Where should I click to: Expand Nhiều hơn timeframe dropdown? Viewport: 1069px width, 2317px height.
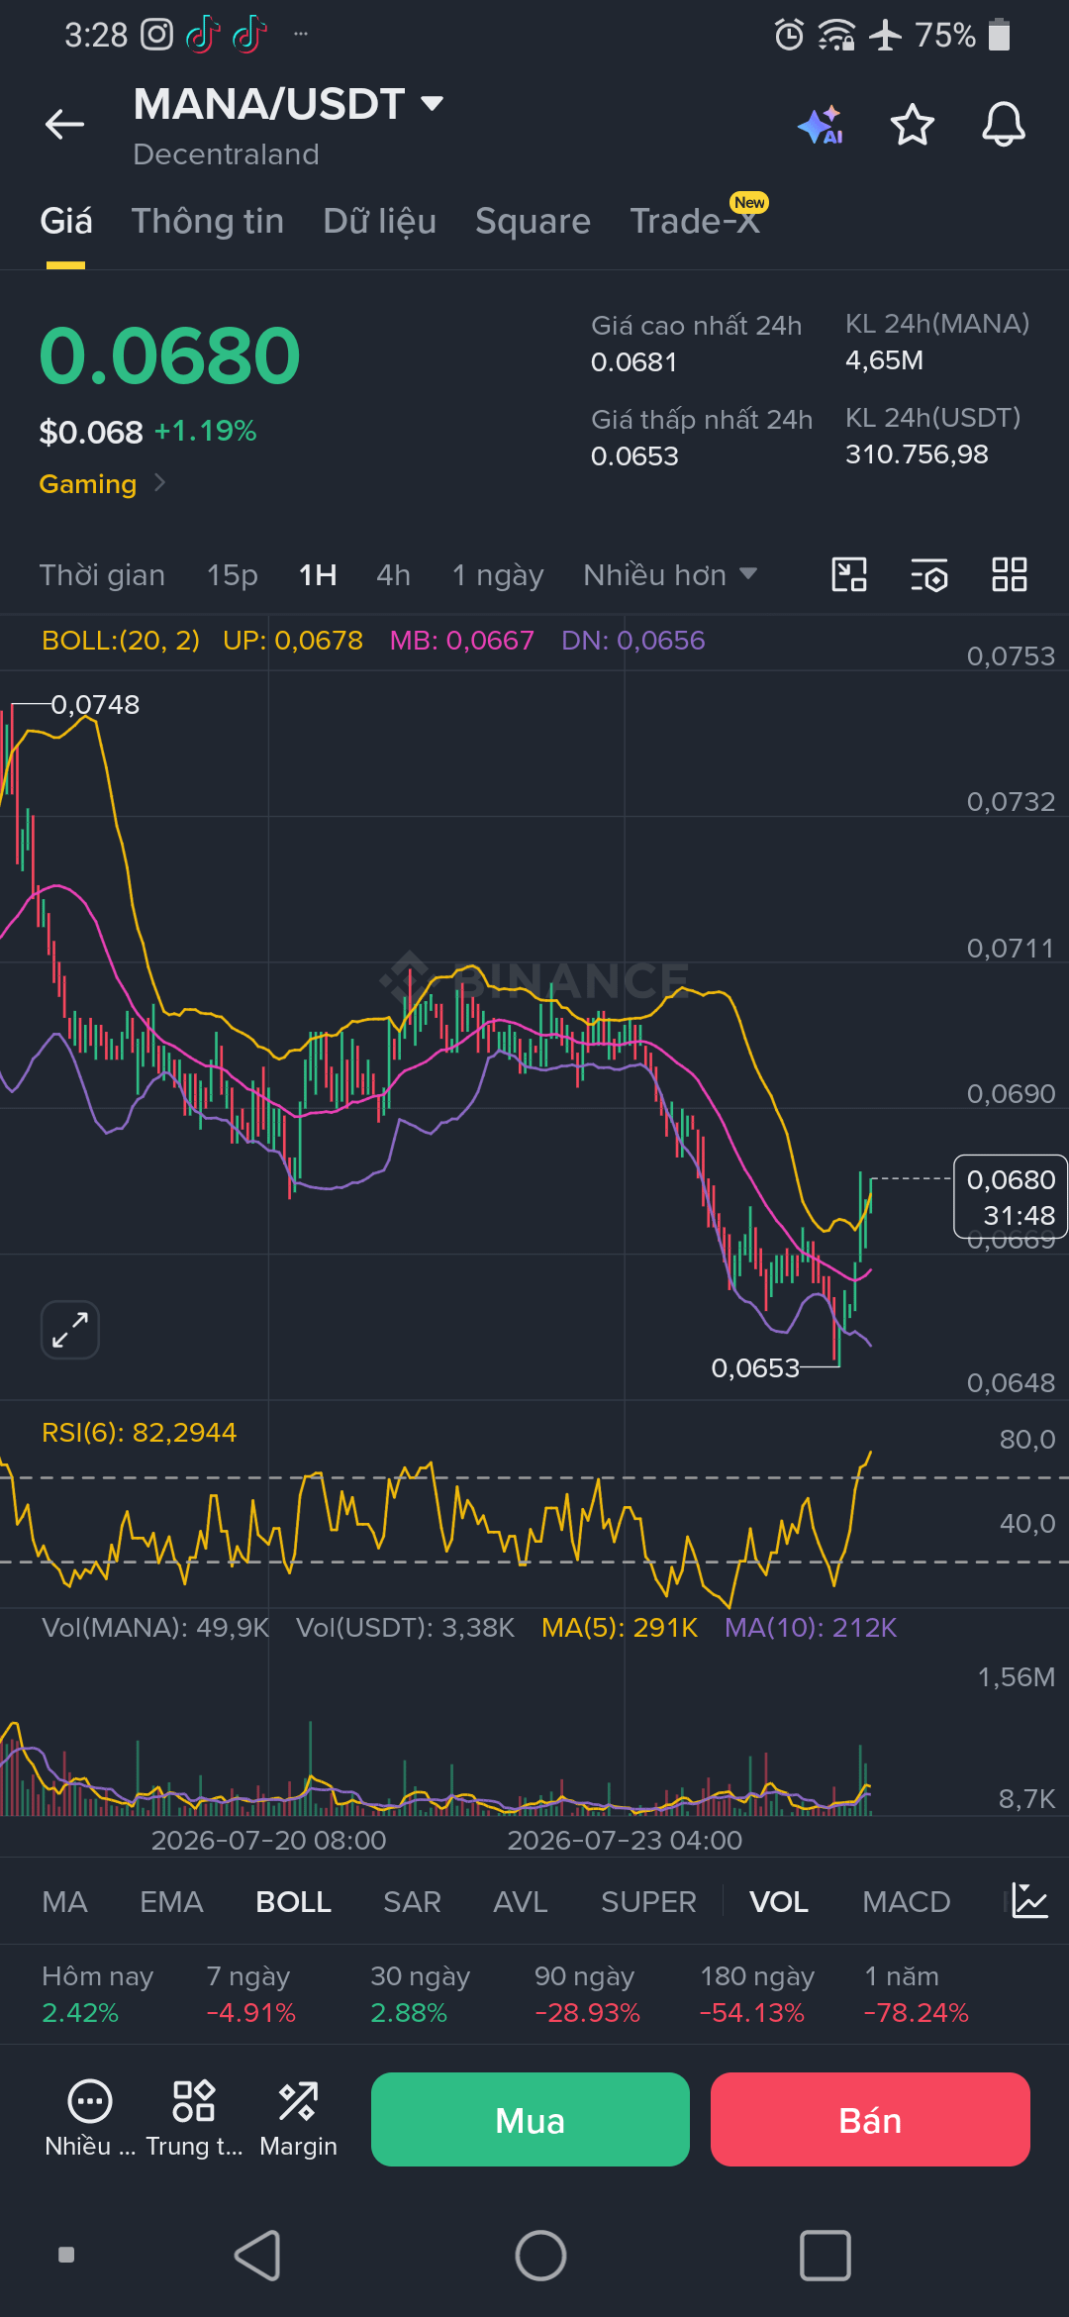670,575
